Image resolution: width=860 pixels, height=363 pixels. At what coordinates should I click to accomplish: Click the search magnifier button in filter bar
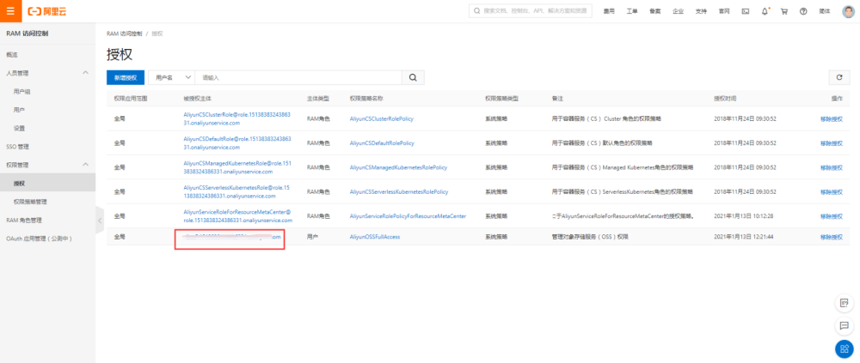click(413, 78)
